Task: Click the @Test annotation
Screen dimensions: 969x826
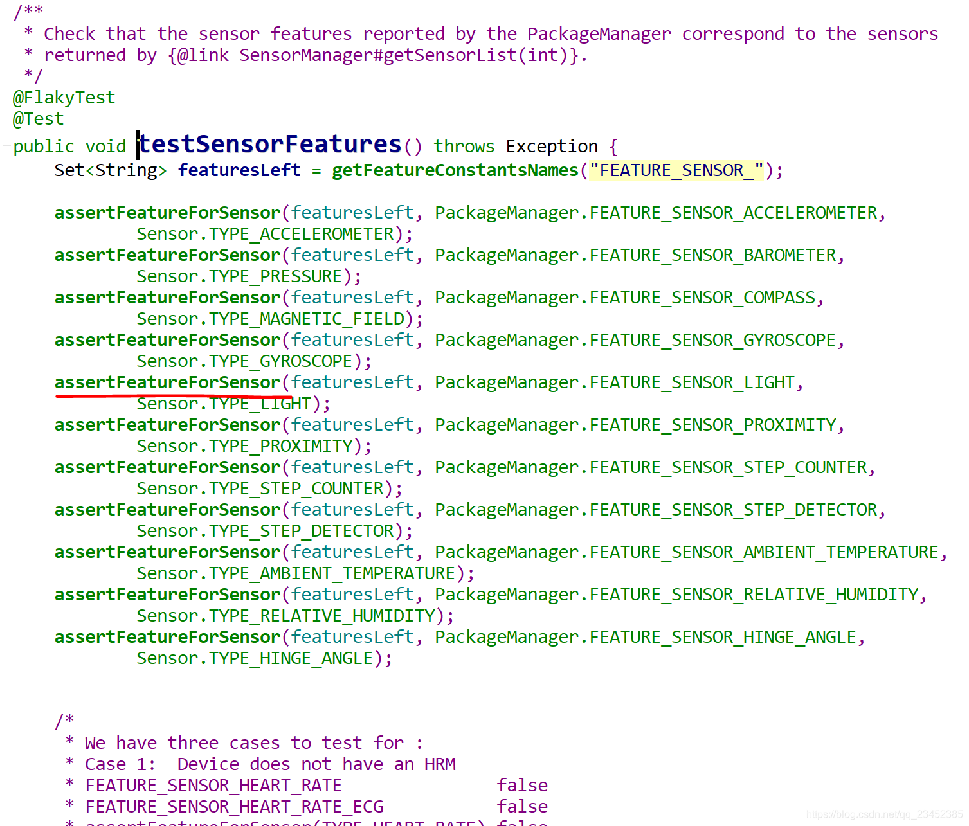Action: [x=38, y=119]
